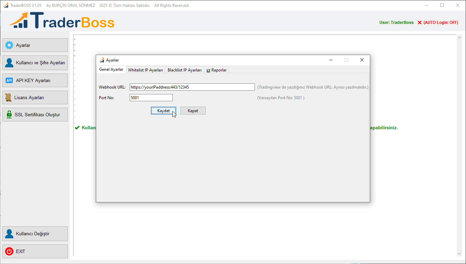Switch to the Whitelist IP Ayarları tab
Viewport: 466px width, 264px height.
click(x=145, y=70)
